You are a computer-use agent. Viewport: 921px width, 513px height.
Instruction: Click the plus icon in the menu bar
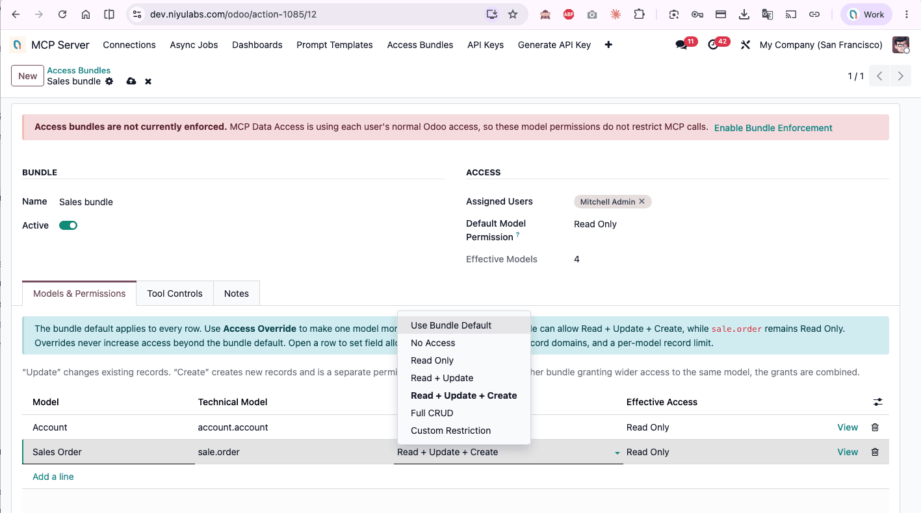coord(608,45)
